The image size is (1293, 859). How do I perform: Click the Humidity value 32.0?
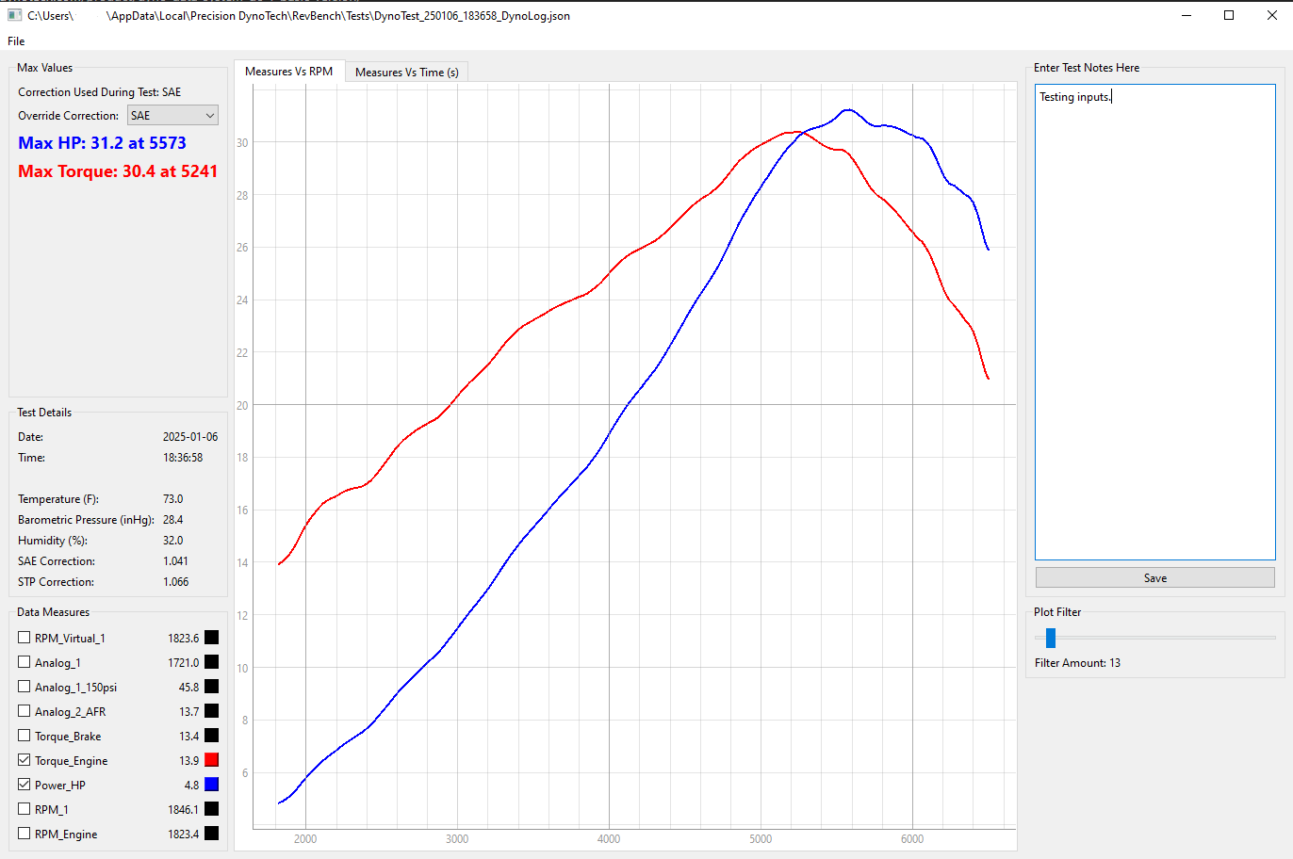click(x=173, y=541)
